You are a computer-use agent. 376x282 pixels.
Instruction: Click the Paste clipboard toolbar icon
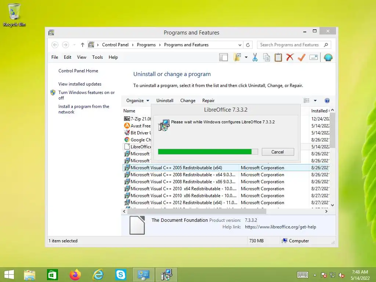click(x=278, y=57)
